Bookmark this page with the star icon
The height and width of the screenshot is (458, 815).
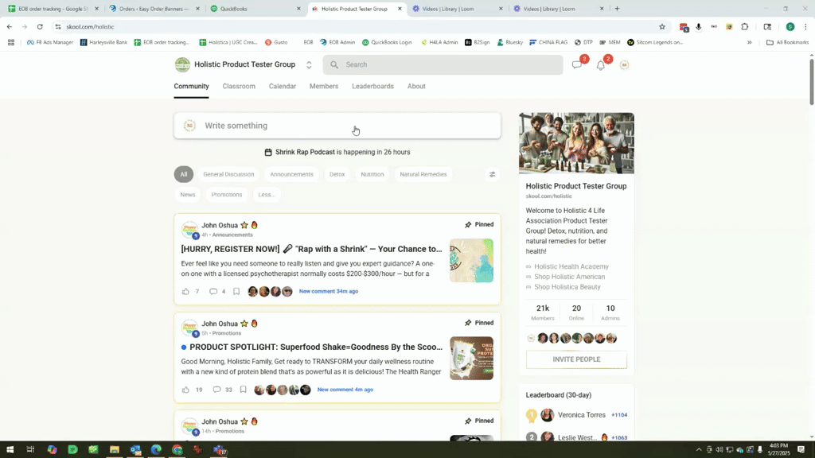[x=661, y=27]
